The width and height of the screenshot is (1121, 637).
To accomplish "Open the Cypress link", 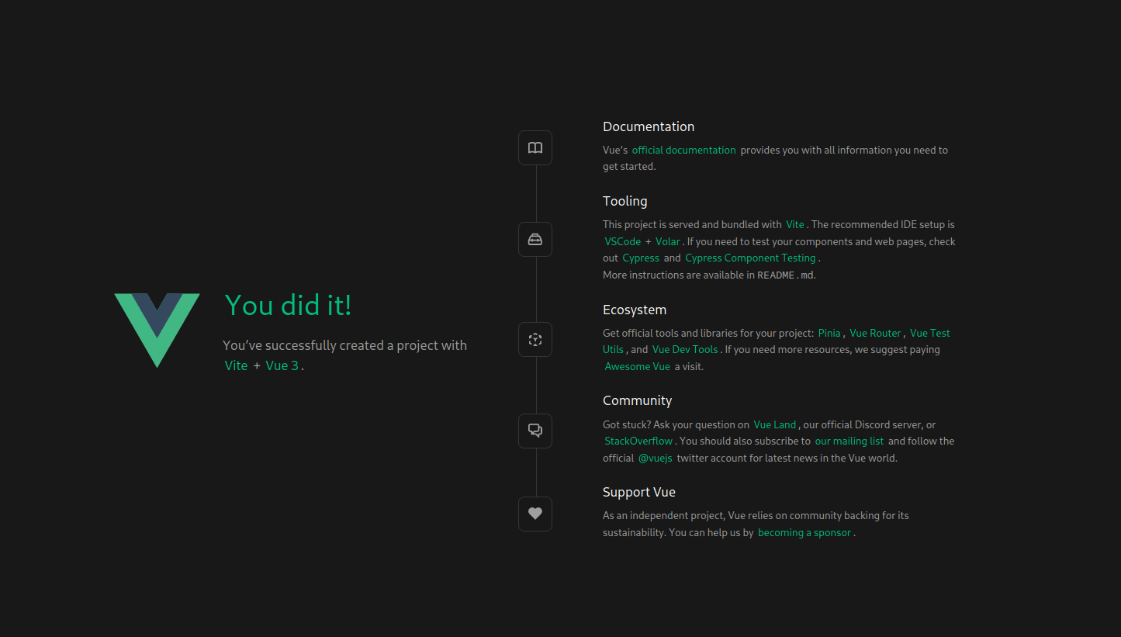I will pyautogui.click(x=641, y=258).
